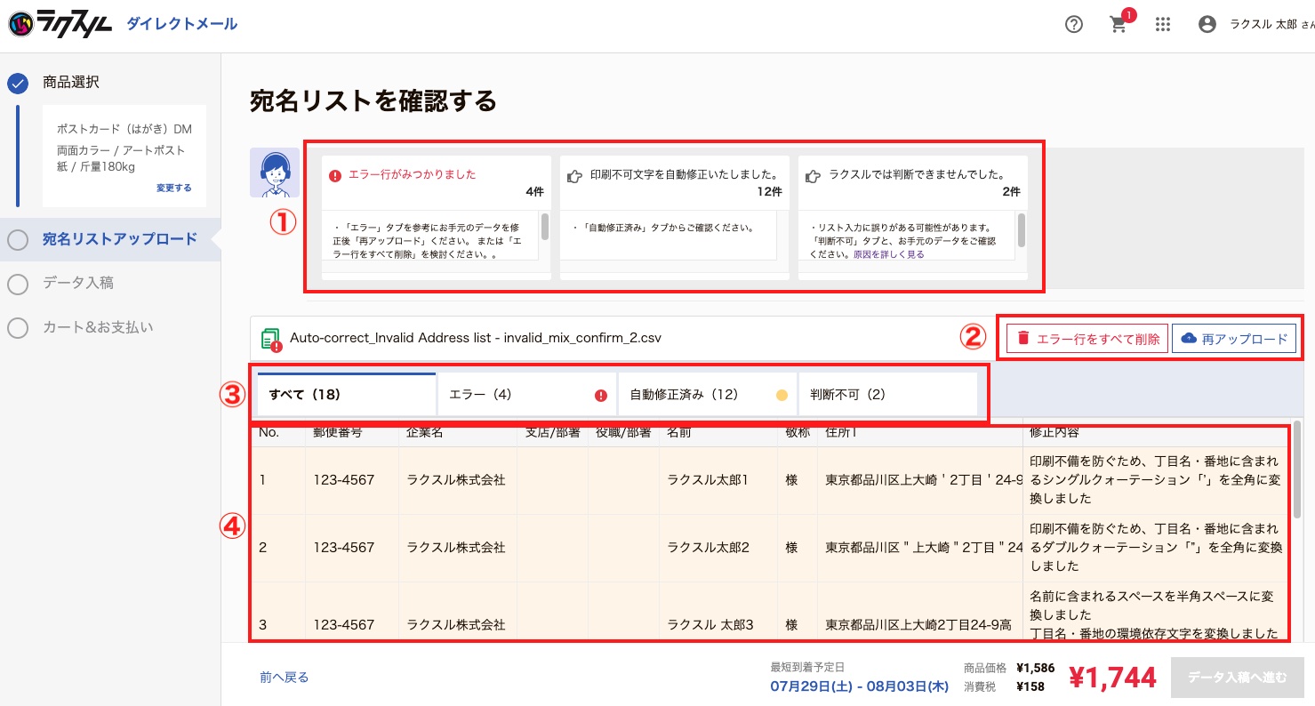The height and width of the screenshot is (706, 1315).
Task: Click the user account avatar icon
Action: 1207,25
